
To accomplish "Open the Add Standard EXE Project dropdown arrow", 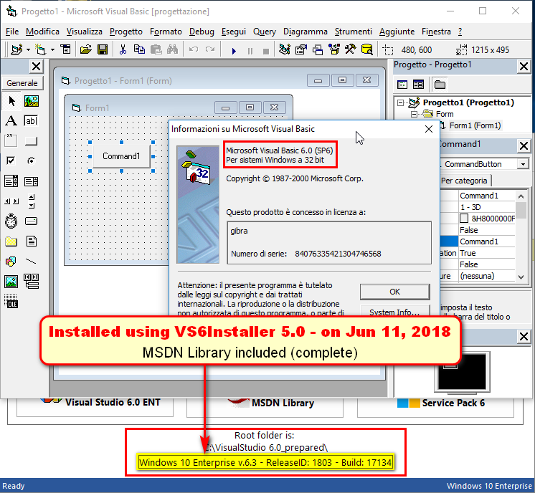I will click(28, 49).
